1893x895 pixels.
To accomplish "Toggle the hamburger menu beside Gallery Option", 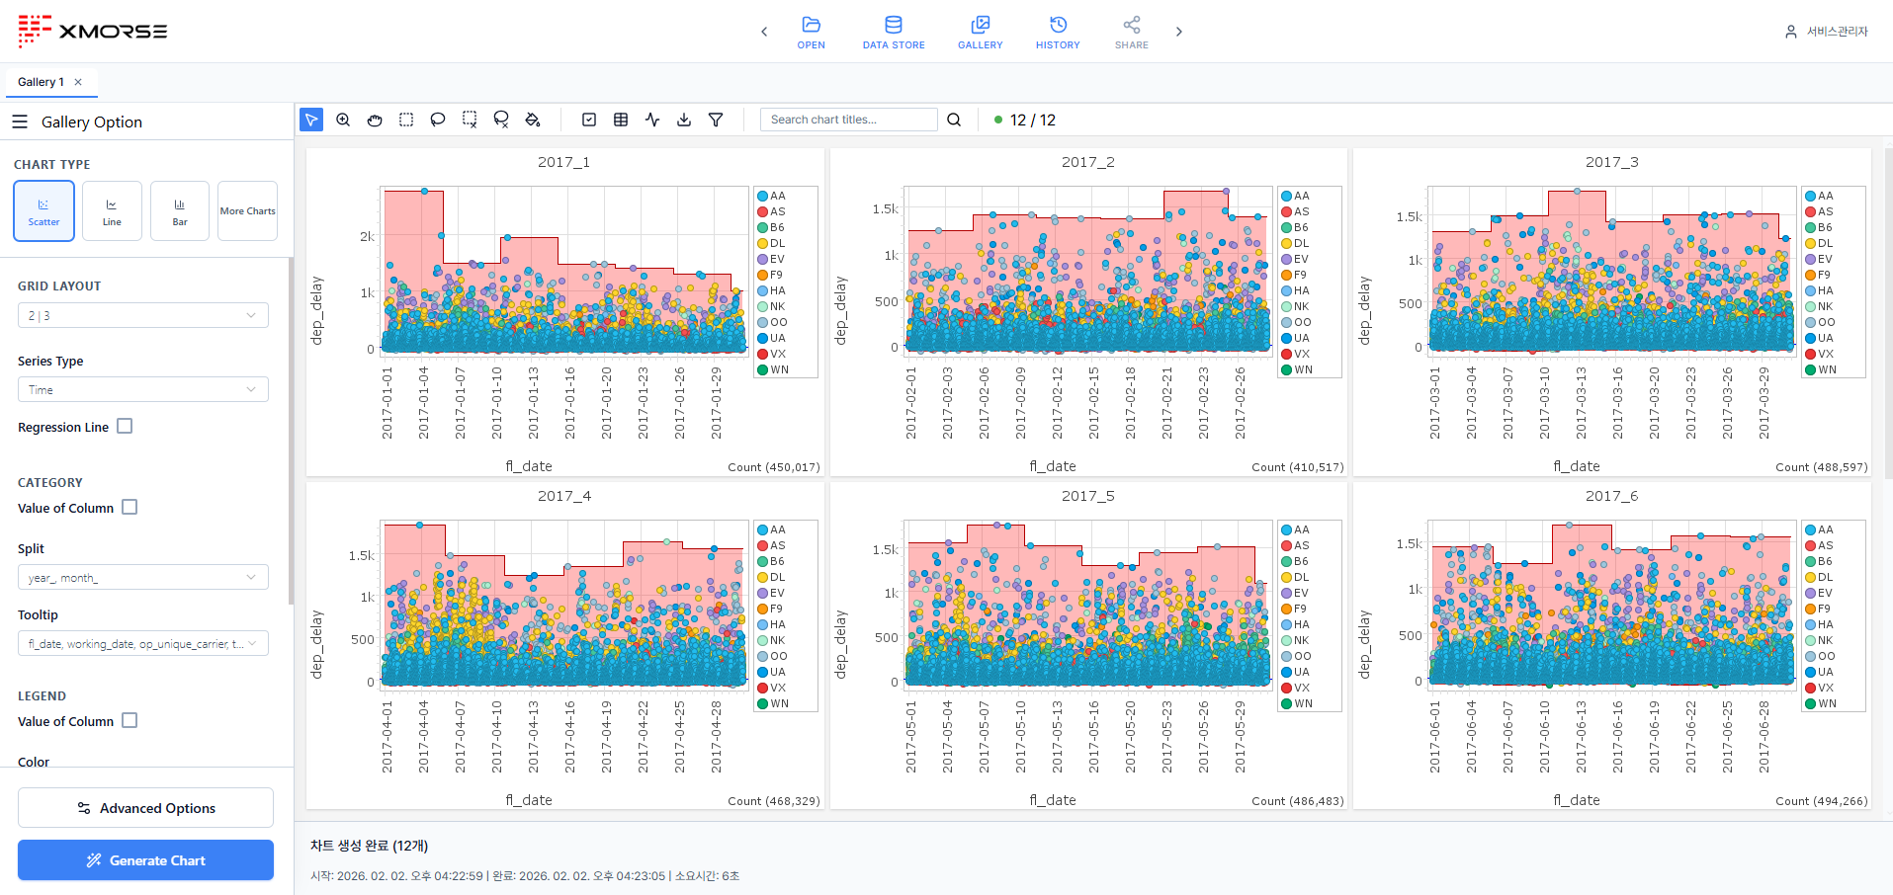I will point(20,122).
